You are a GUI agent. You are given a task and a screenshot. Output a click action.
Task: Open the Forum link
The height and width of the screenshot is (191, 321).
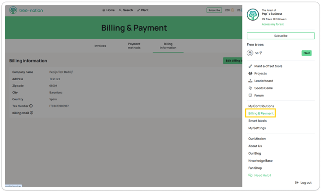click(x=259, y=95)
